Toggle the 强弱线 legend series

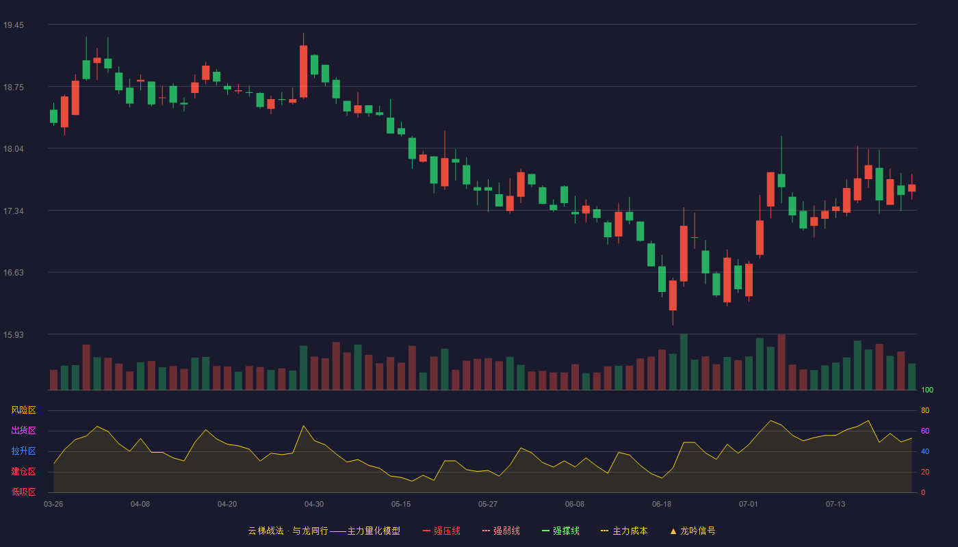coord(502,531)
